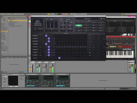The width and height of the screenshot is (137, 103).
Task: Toggle the yellow Follow button in Live's transport
Action: click(49, 14)
